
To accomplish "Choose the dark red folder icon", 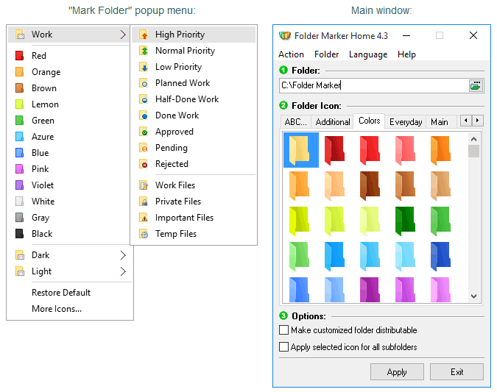I will coord(335,150).
